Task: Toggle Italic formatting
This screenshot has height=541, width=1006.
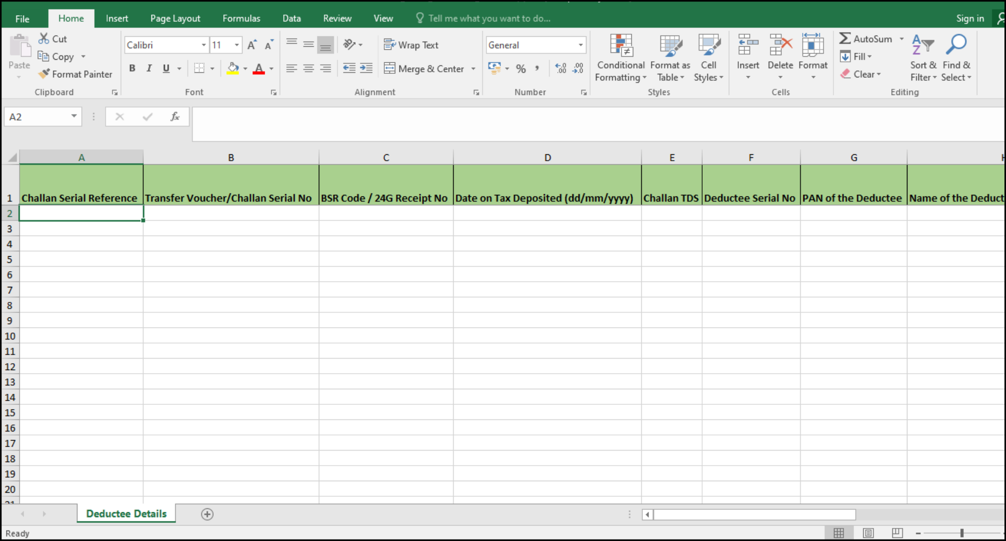Action: pos(149,68)
